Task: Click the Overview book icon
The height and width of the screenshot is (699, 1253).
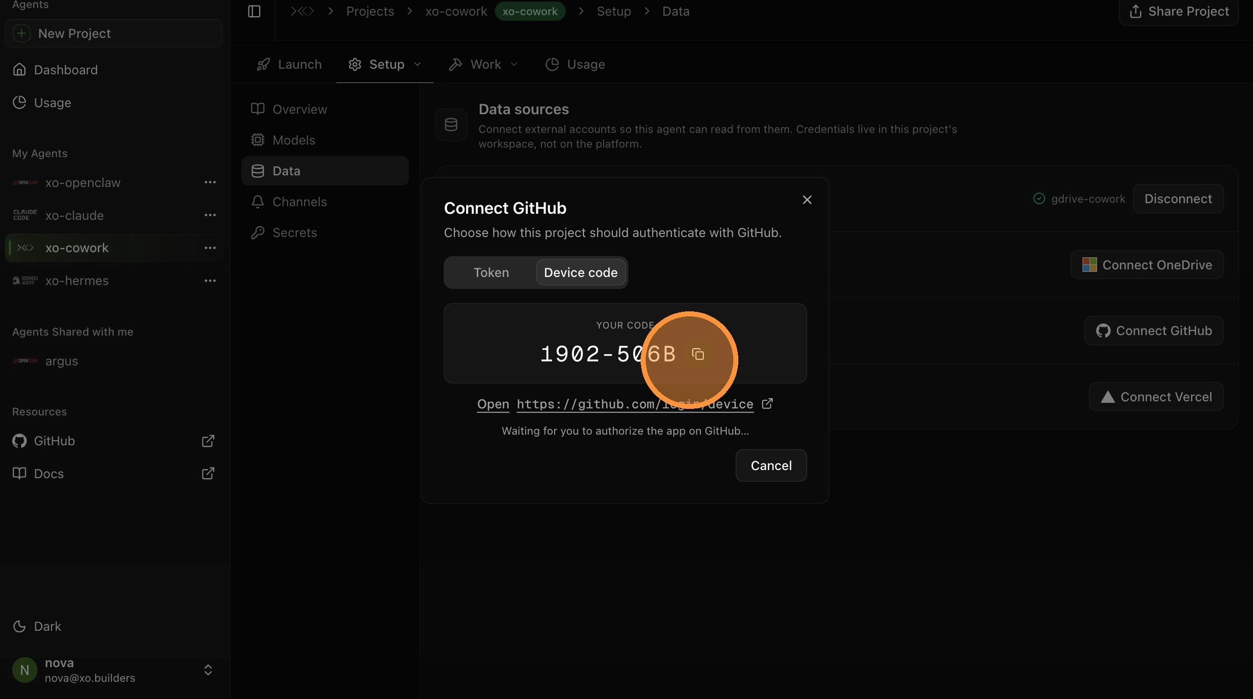Action: coord(258,109)
